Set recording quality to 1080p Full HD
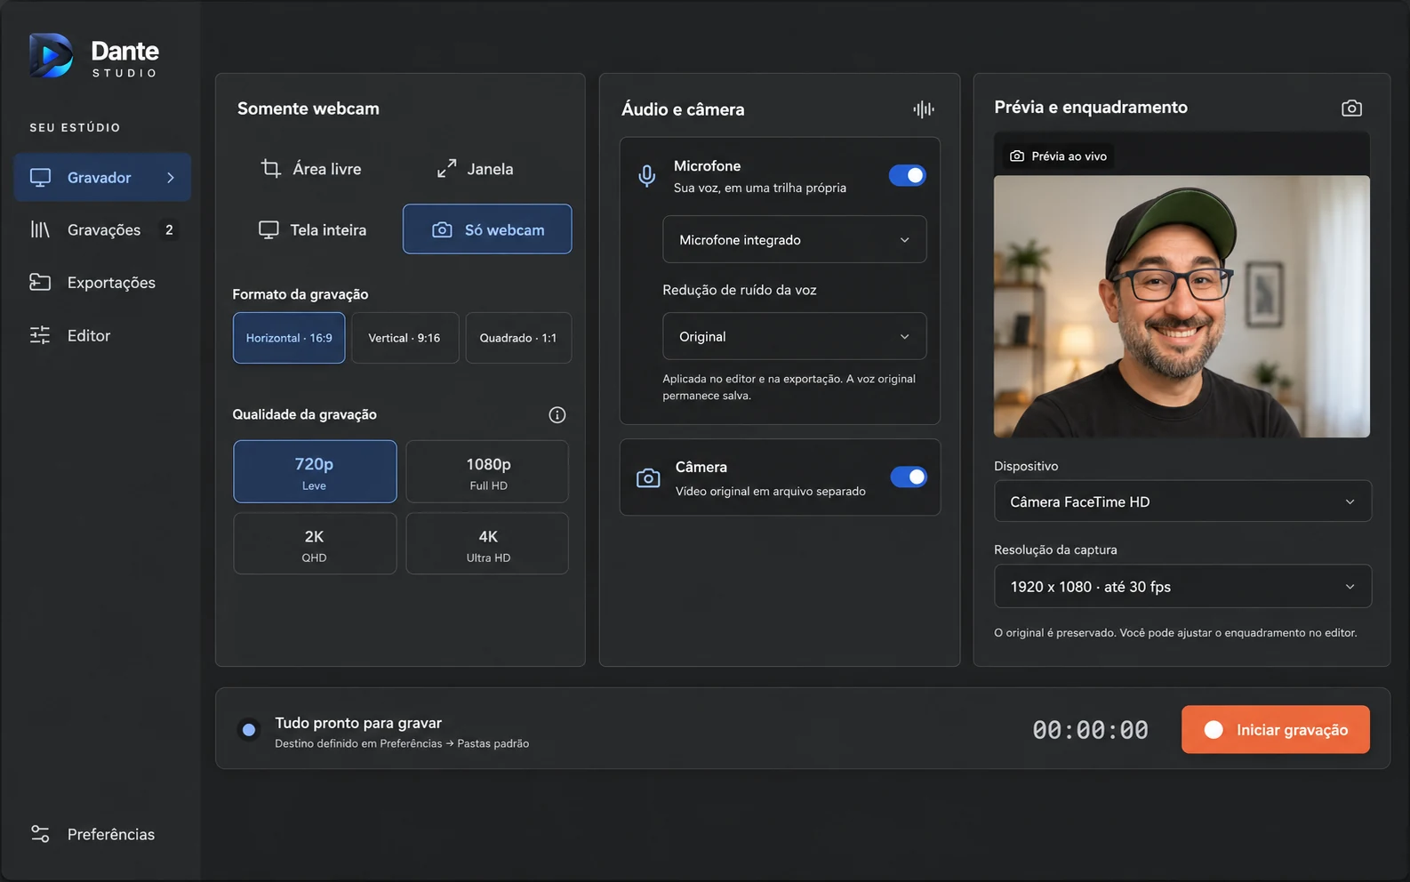Screen dimensions: 1410x882 tap(488, 472)
